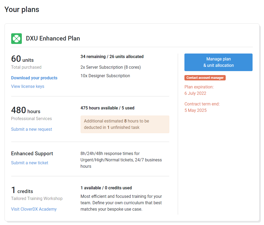Screen dimensions: 264x225
Task: Select the 2x Server Subscription entry
Action: point(111,67)
